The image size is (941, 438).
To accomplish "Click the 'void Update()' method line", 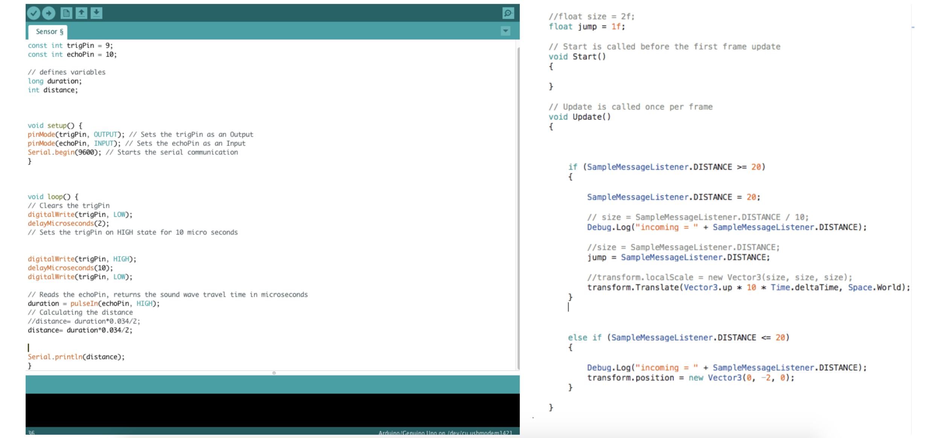I will click(580, 117).
